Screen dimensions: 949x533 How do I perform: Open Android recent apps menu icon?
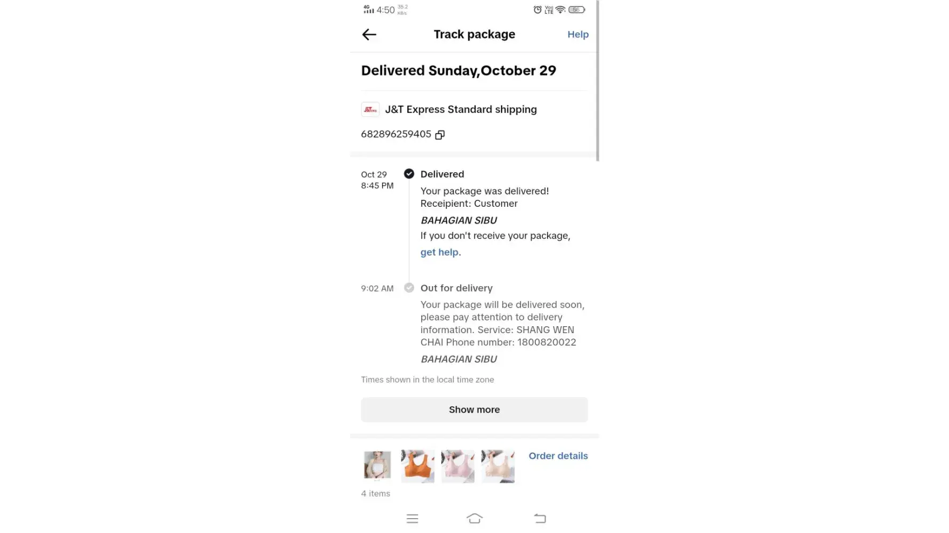pos(412,519)
